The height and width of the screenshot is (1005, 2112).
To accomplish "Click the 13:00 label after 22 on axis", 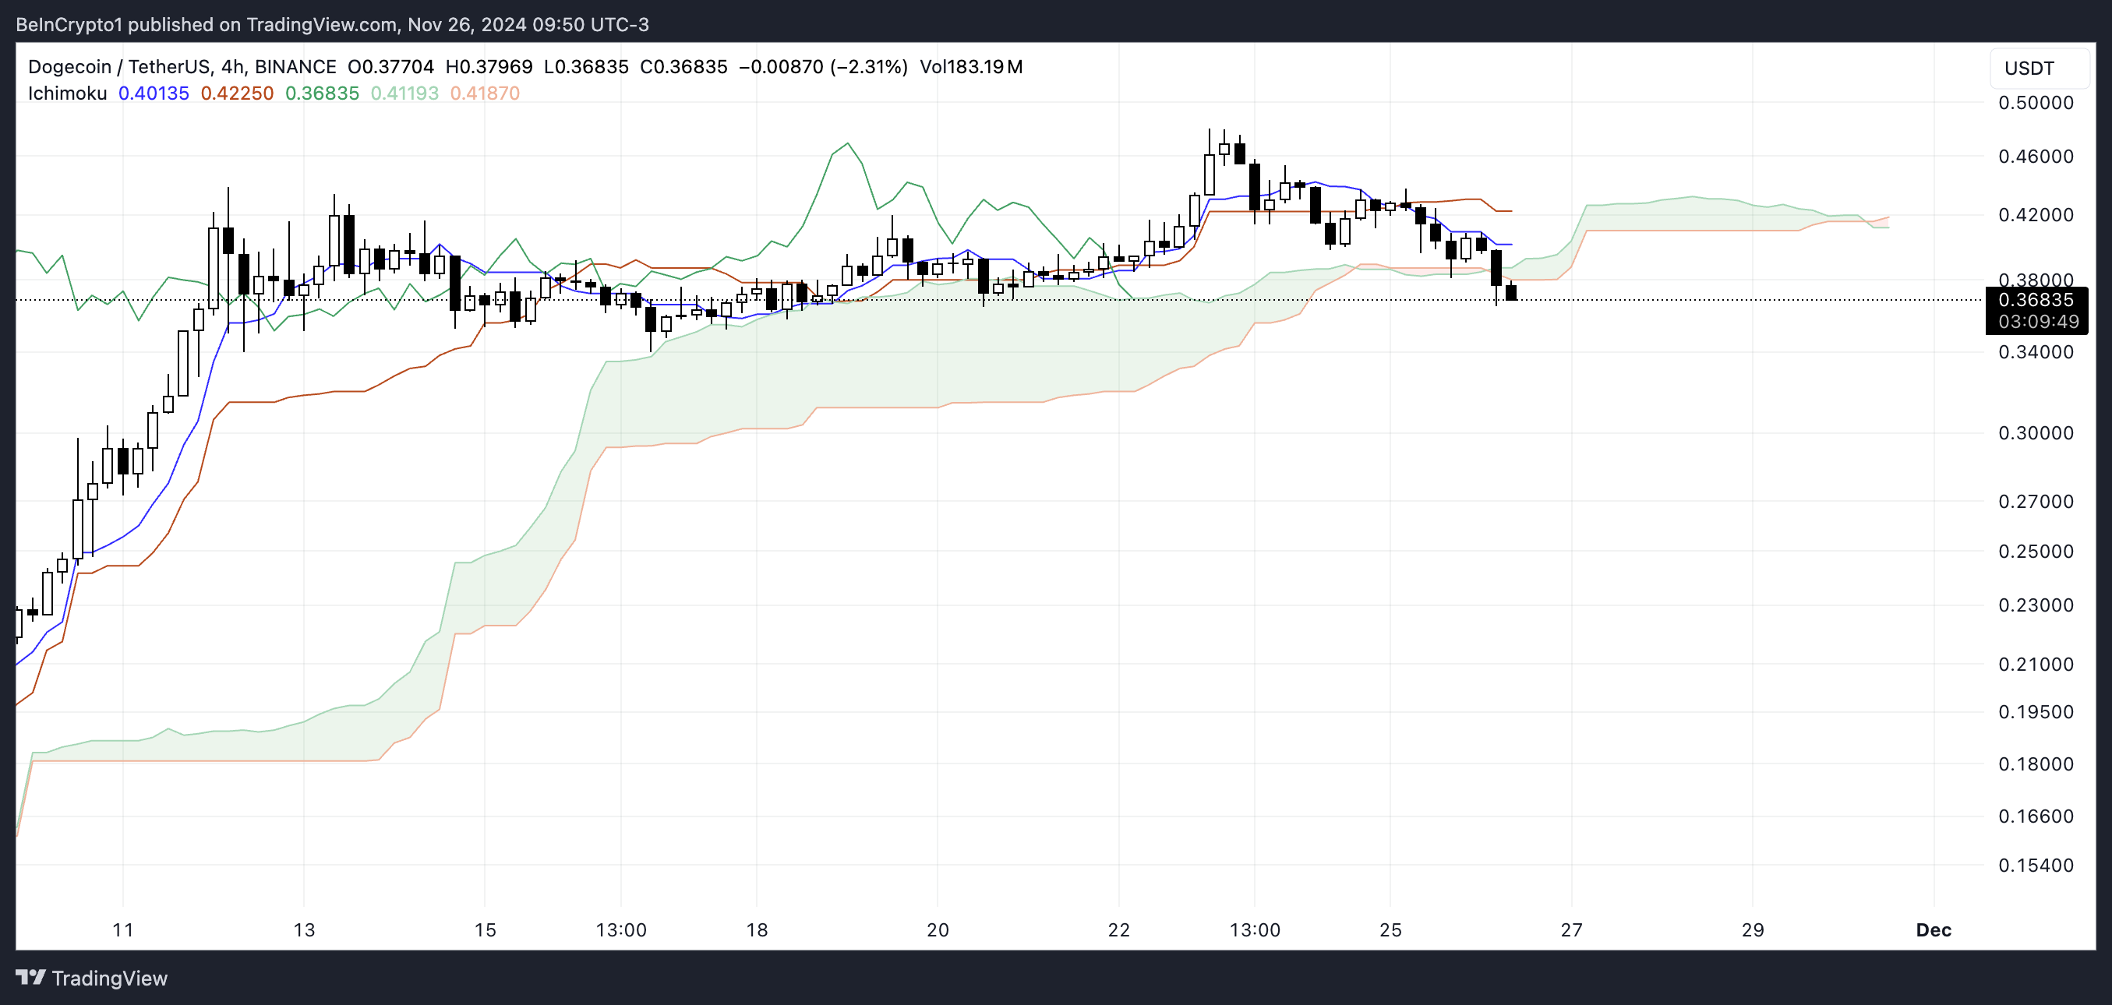I will coord(1255,929).
